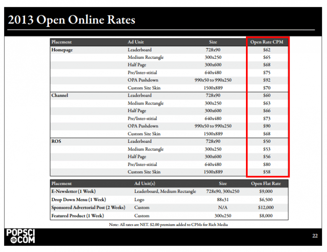Click the "All rates are NET" footnote
The image size is (327, 252).
tap(168, 225)
